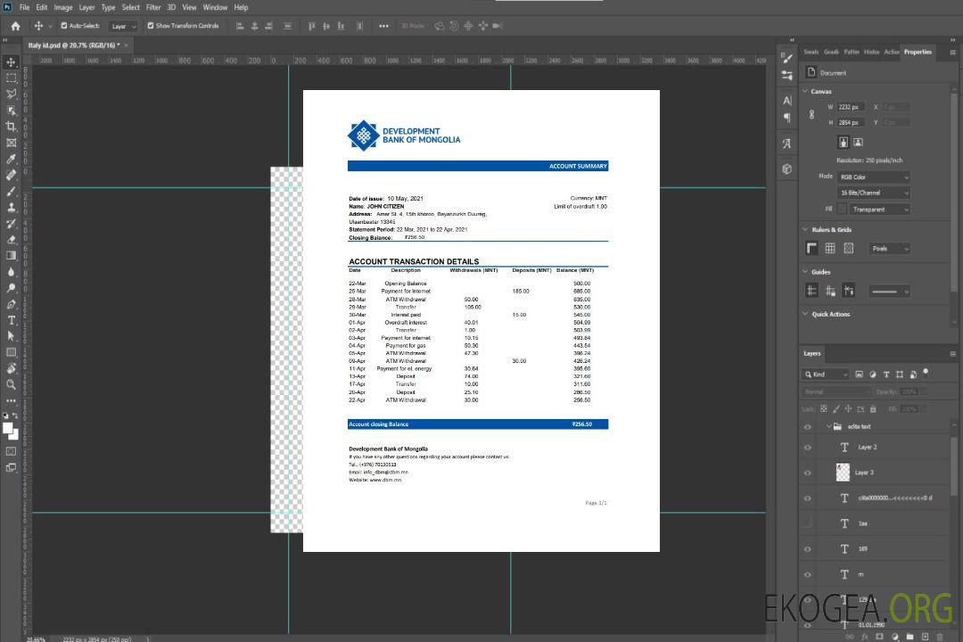Select the Lasso tool

pyautogui.click(x=11, y=94)
